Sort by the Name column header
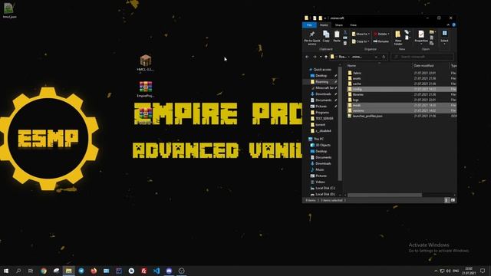491x276 pixels. coord(351,66)
